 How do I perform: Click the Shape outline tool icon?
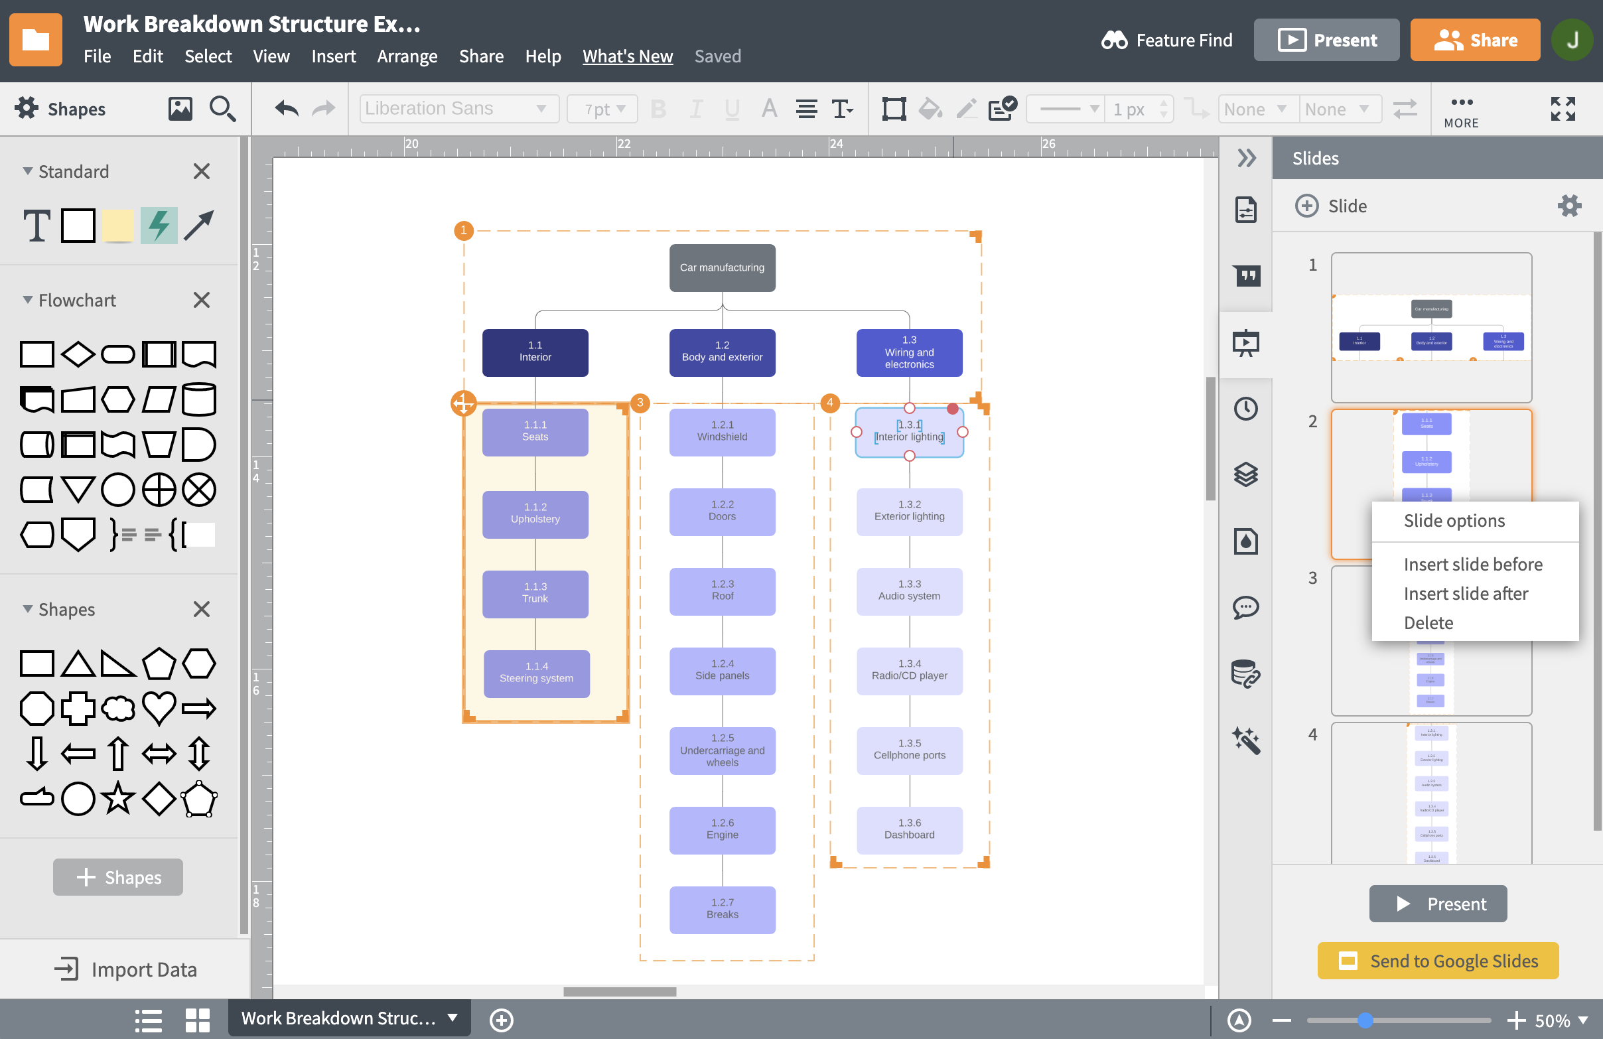coord(892,109)
